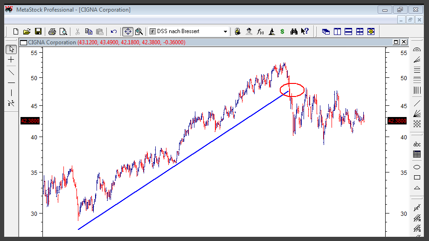Activate the zoom magnifier tool
This screenshot has height=241, width=429.
coord(139,32)
